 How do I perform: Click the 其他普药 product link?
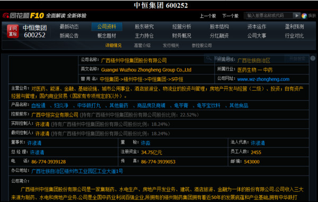click(x=119, y=106)
